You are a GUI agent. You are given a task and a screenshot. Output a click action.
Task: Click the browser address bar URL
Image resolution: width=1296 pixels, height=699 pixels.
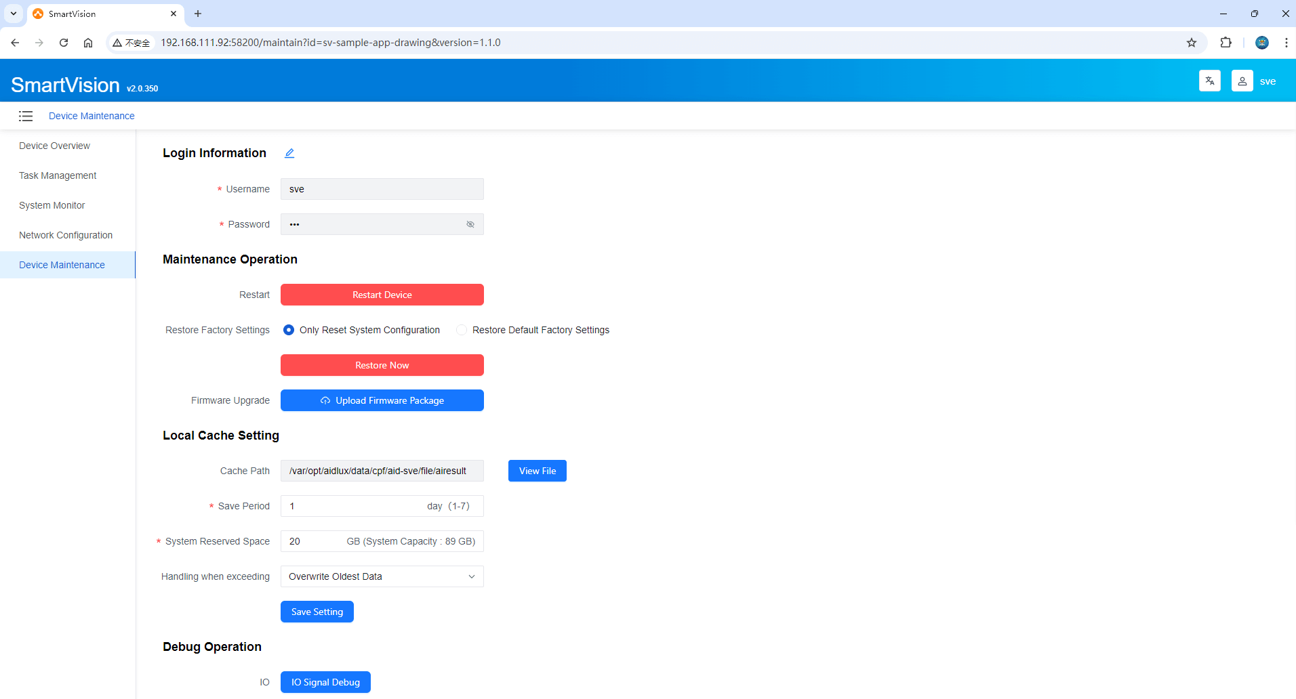tap(330, 43)
